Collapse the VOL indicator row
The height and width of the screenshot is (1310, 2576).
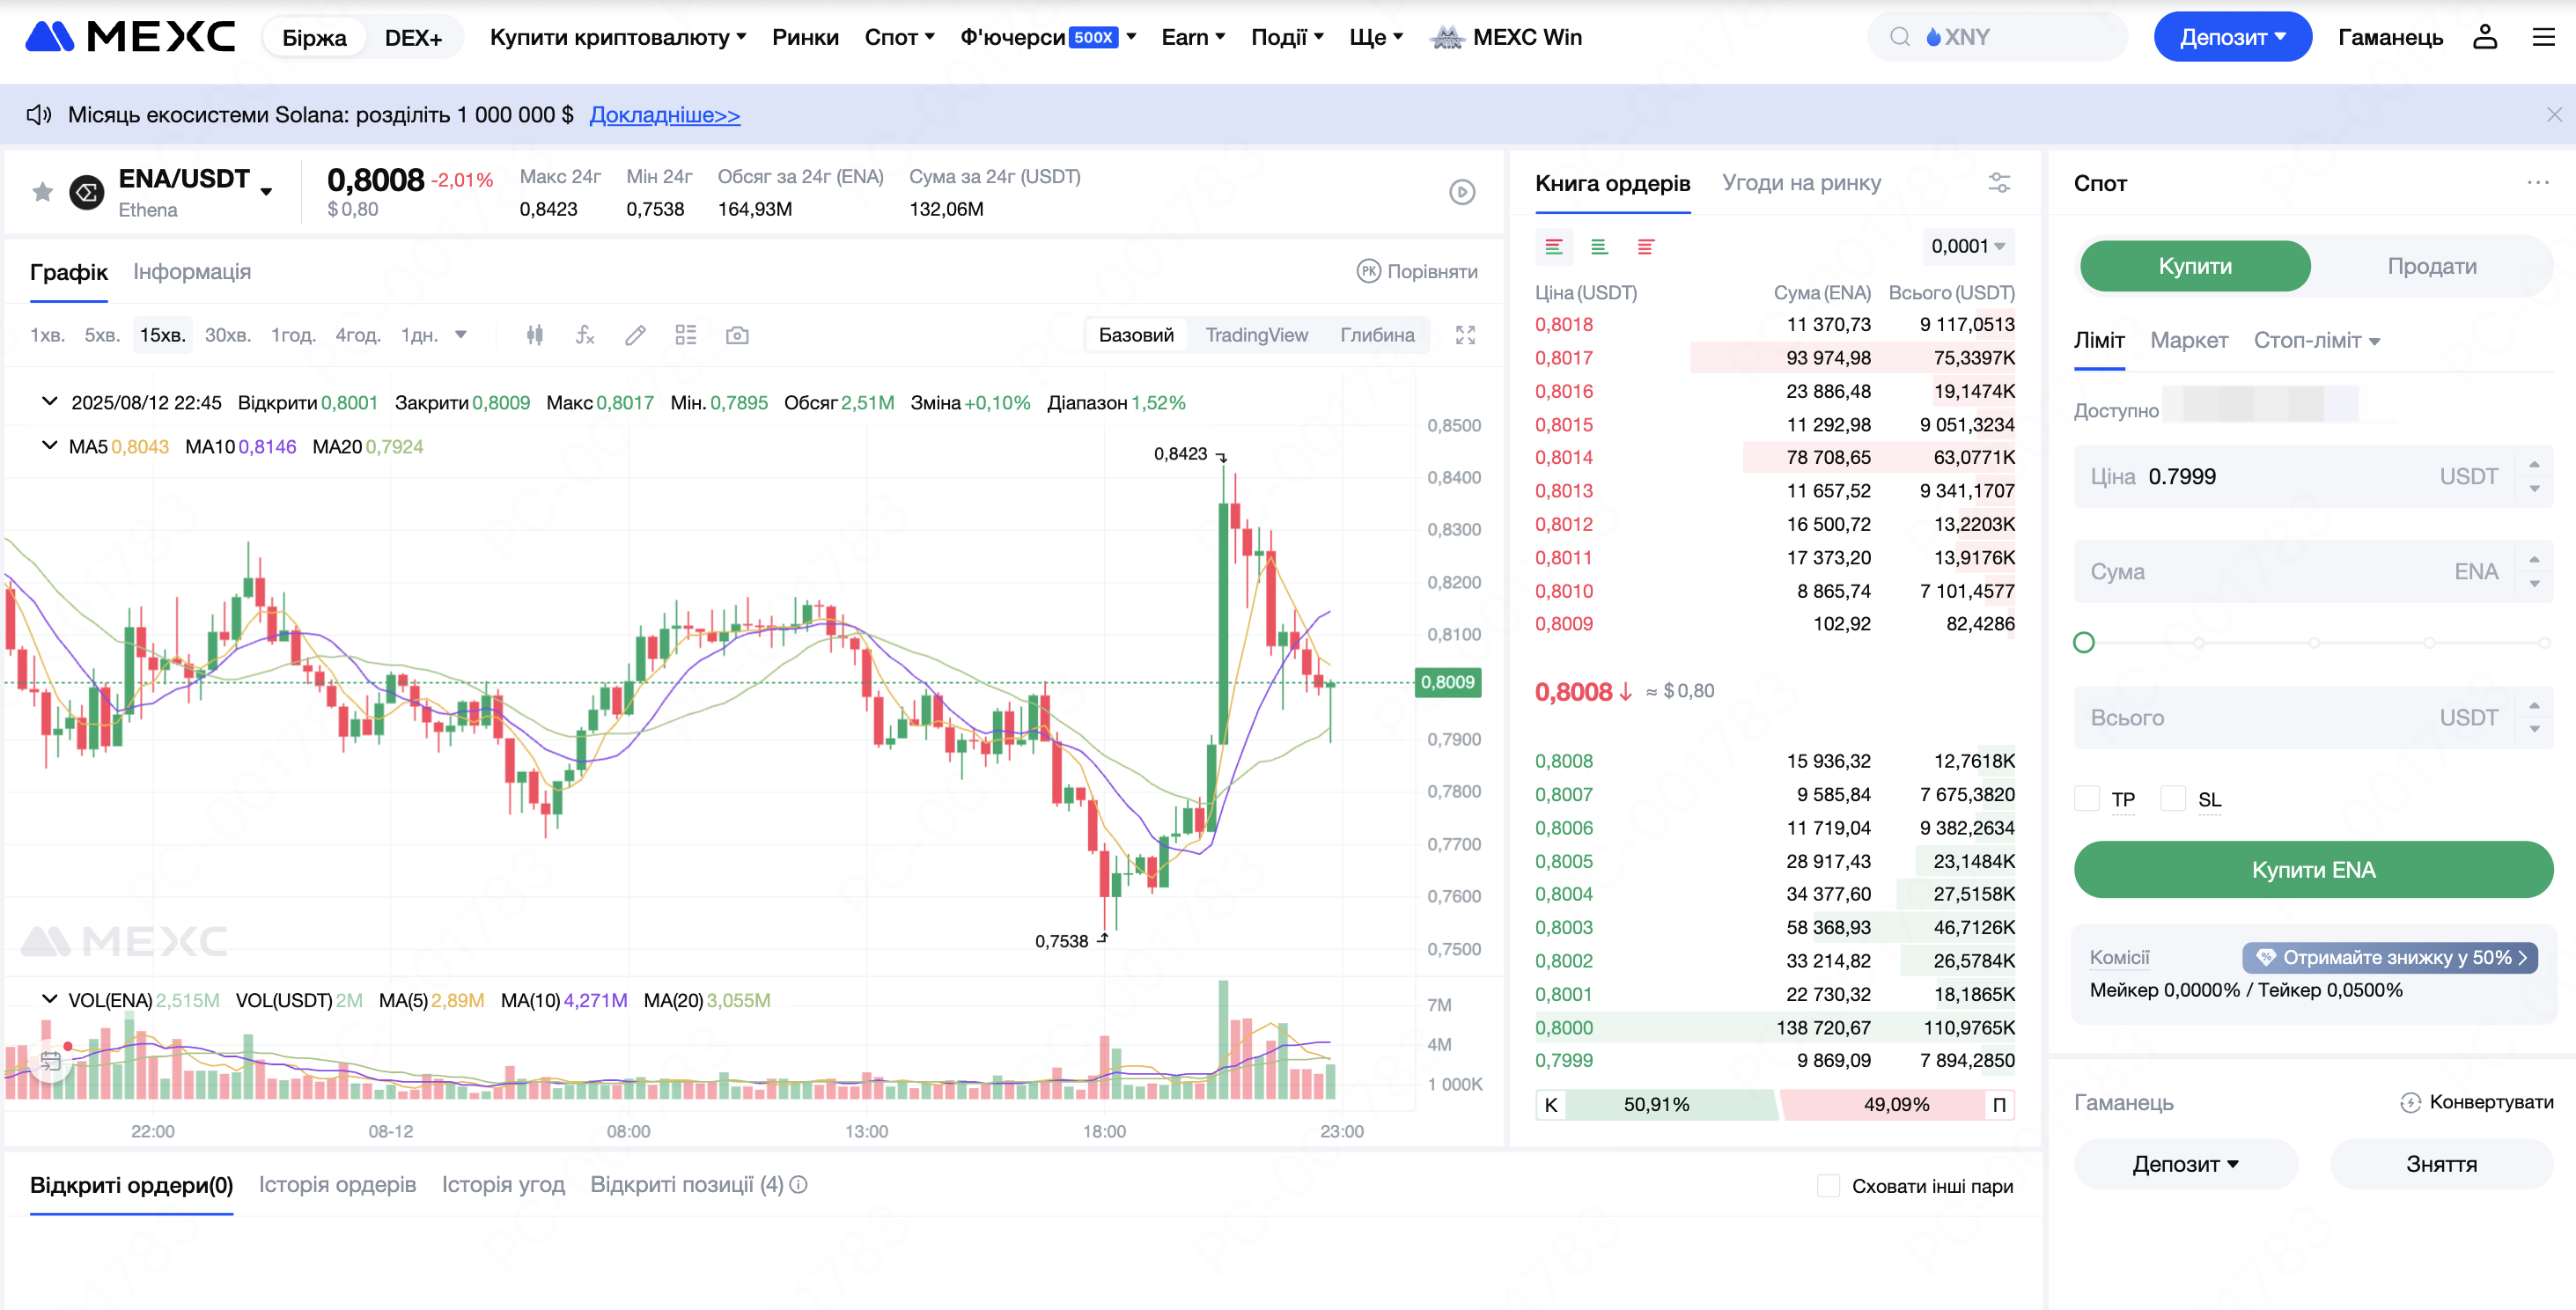48,999
